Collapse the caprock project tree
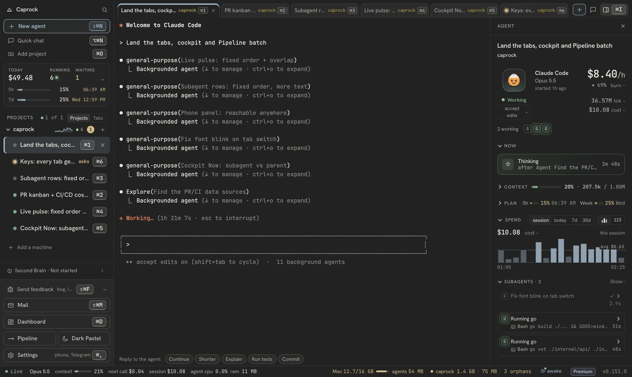 (8, 129)
